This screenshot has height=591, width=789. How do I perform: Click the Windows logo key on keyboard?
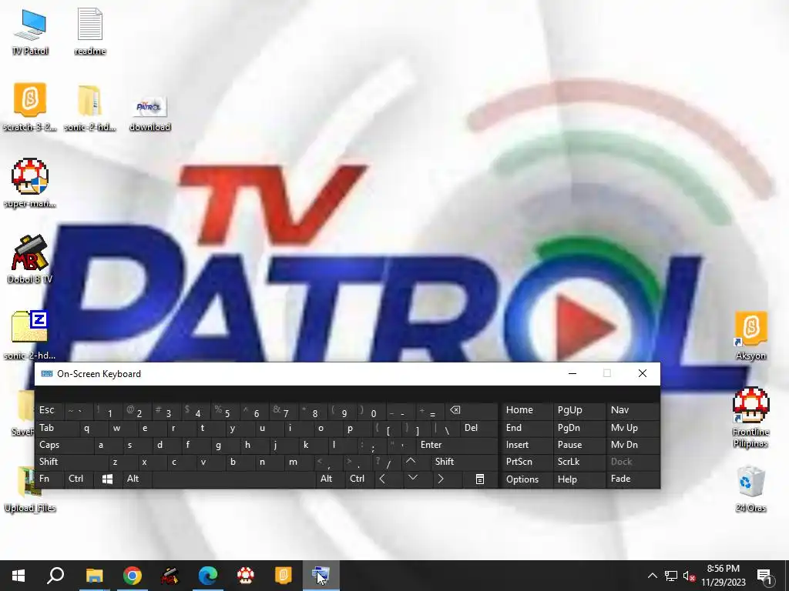tap(107, 479)
